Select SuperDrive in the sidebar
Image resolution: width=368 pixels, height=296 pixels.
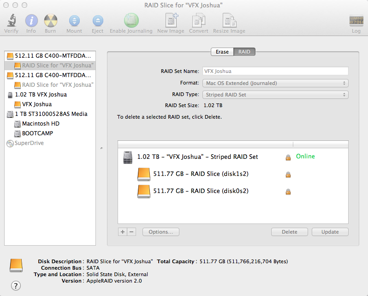click(50, 143)
